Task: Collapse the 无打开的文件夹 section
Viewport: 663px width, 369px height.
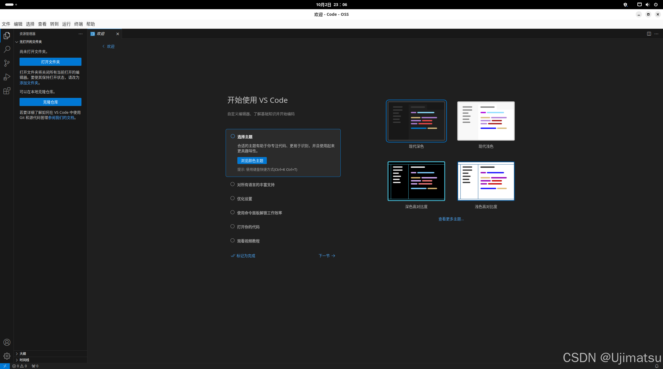Action: [x=31, y=42]
